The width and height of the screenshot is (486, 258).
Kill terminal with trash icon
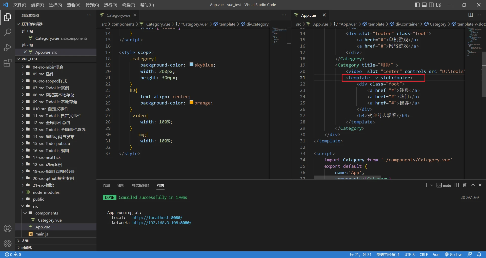pos(464,185)
